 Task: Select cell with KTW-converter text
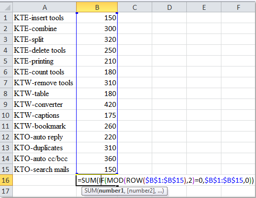pyautogui.click(x=44, y=104)
